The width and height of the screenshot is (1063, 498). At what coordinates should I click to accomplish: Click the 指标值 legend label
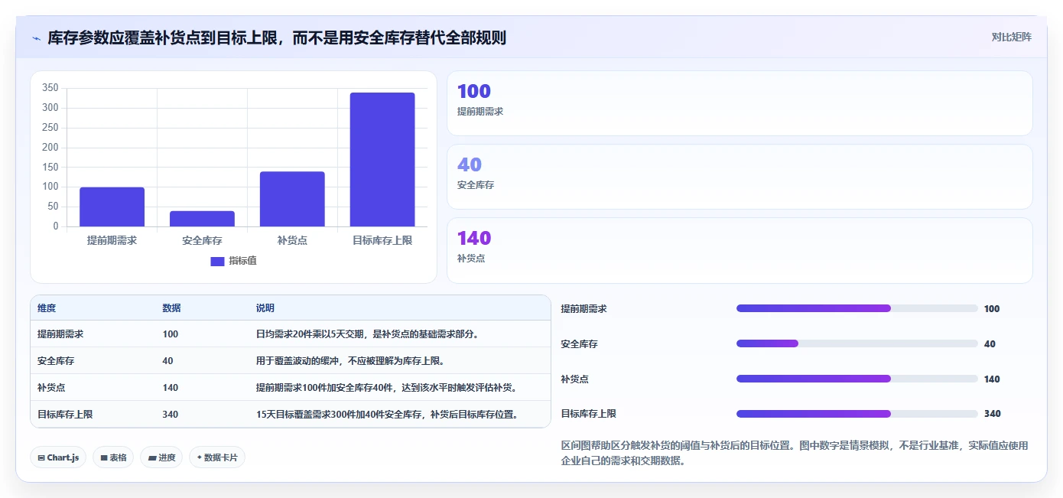click(242, 261)
